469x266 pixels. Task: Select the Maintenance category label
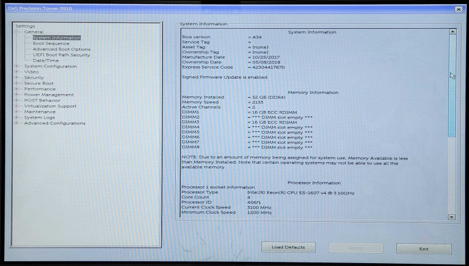40,112
